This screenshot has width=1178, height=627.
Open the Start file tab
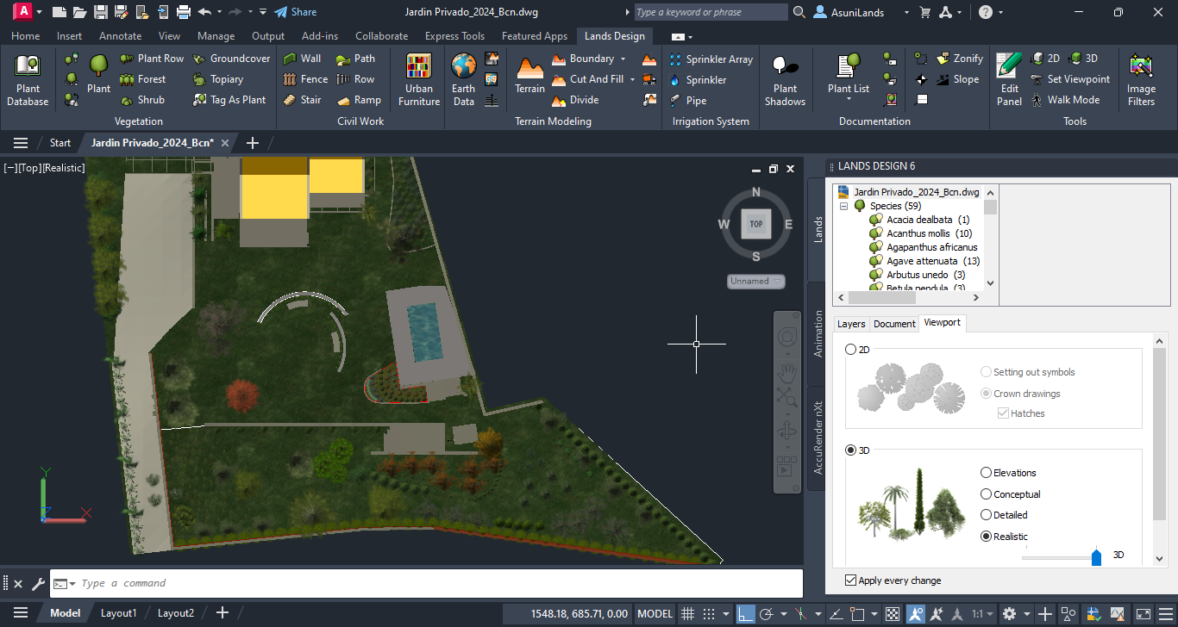coord(60,143)
